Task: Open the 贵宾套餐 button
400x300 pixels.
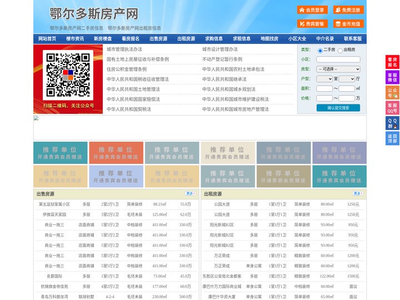Action: [x=312, y=24]
